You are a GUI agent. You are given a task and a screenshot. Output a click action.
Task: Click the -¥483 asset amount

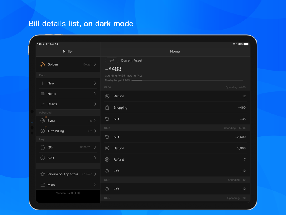(113, 69)
